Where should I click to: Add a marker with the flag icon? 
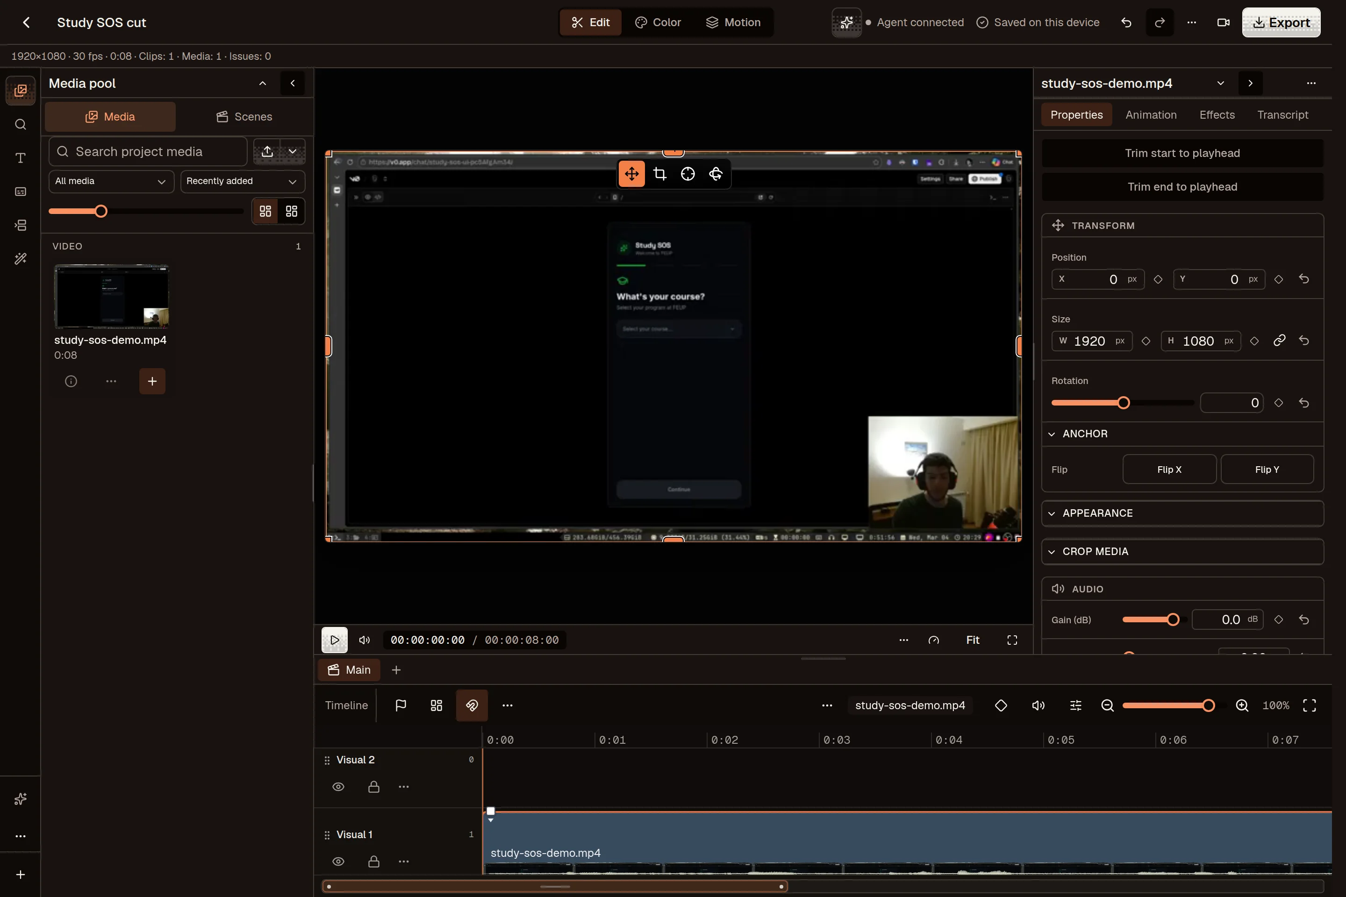click(x=401, y=705)
